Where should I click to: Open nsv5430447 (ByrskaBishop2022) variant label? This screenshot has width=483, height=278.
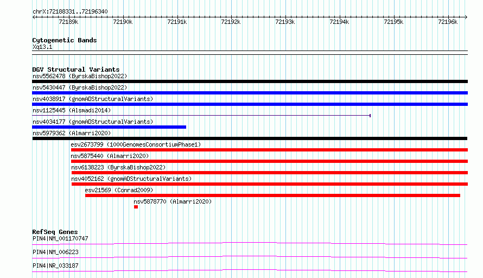coord(80,87)
